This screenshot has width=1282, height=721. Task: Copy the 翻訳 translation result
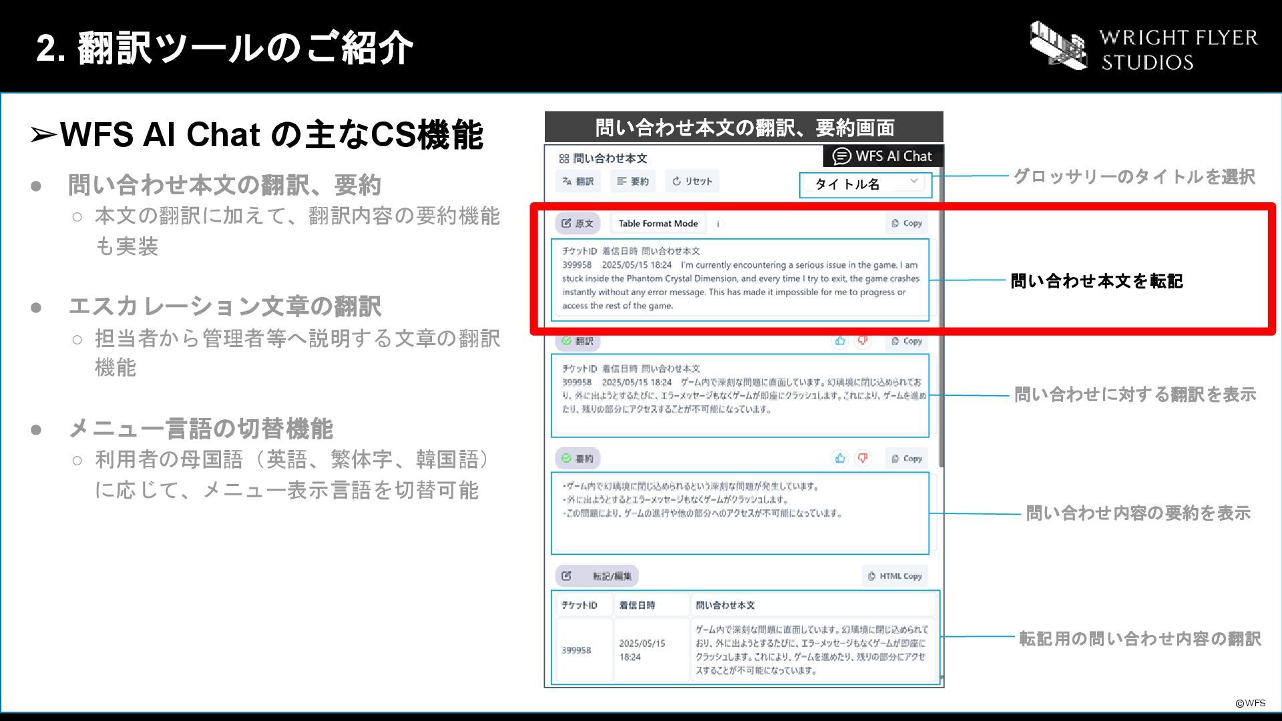(907, 341)
